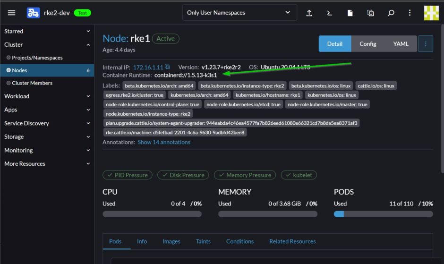Switch to the Images tab

click(171, 241)
